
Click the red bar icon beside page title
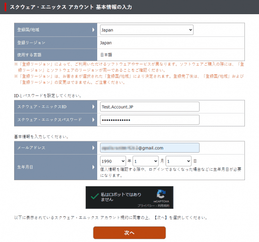[6, 7]
